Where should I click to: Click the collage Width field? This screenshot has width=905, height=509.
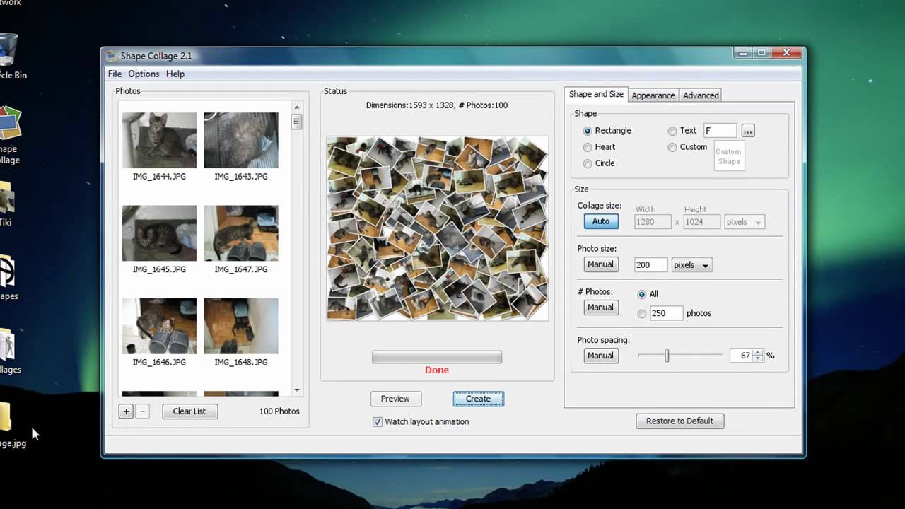(653, 222)
